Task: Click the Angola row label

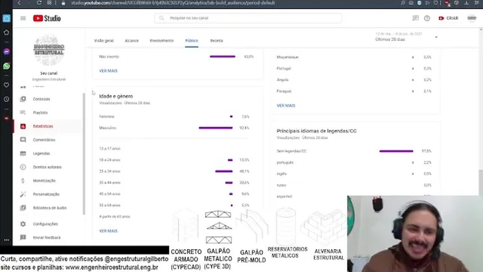Action: 282,80
